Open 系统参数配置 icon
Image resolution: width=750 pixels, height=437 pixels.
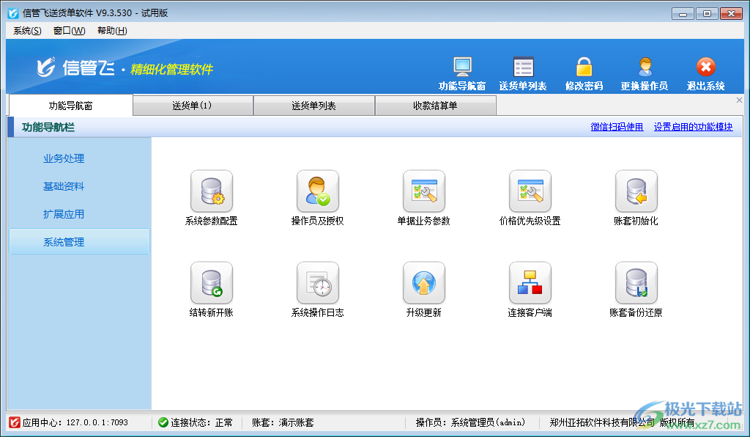pyautogui.click(x=212, y=191)
